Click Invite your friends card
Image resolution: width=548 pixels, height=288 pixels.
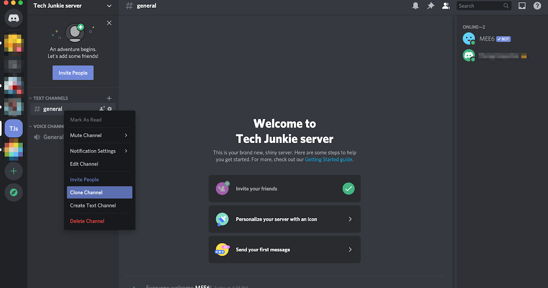pos(285,188)
